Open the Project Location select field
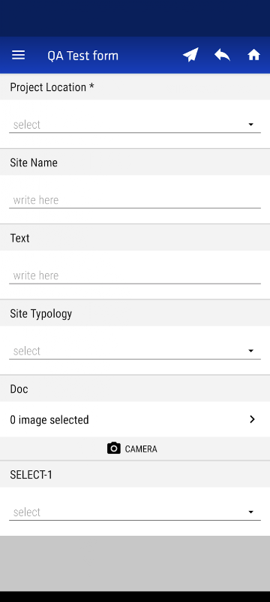The image size is (270, 602). click(135, 125)
